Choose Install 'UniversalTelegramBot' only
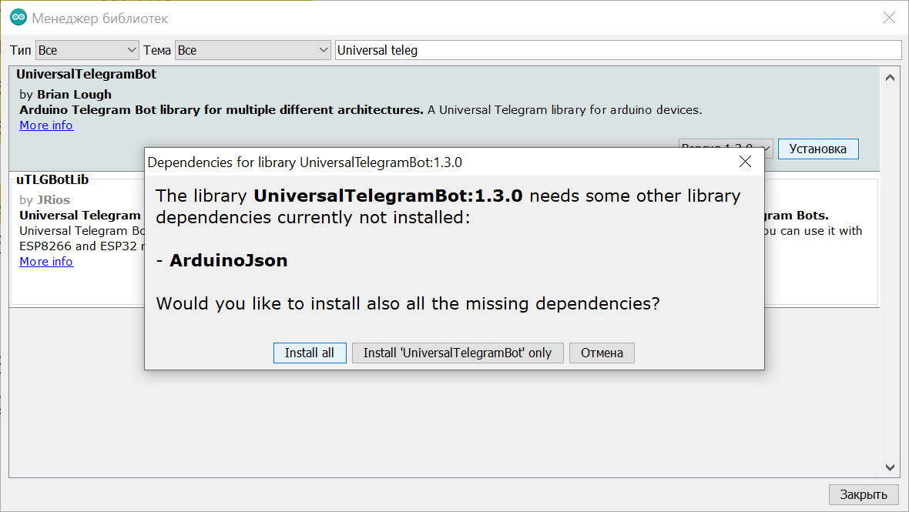Image resolution: width=909 pixels, height=512 pixels. 458,353
